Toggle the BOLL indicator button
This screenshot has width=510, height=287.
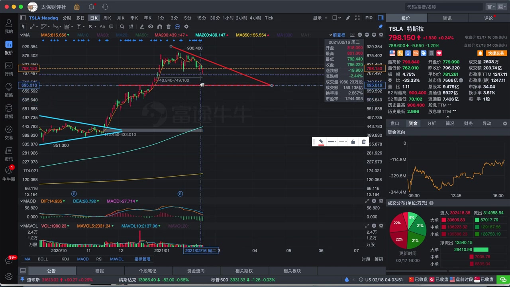[x=43, y=259]
